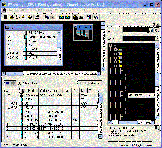Viewport: 162px width, 148px height.
Task: Close the hardware catalog pane
Action: [x=157, y=24]
